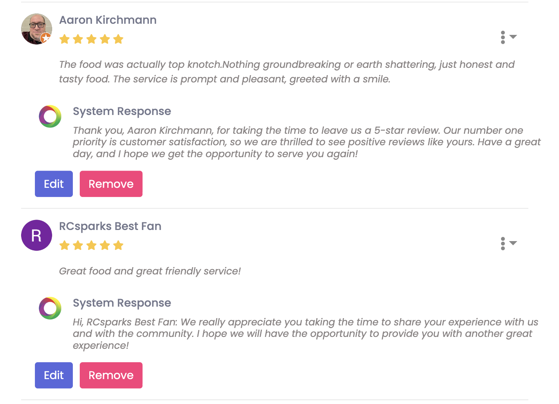Image resolution: width=559 pixels, height=404 pixels.
Task: Click the System Response heading for RCsparks
Action: (122, 303)
